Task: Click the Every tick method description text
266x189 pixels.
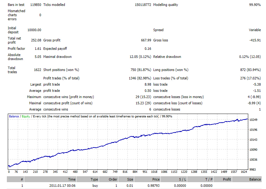Action: (x=96, y=116)
